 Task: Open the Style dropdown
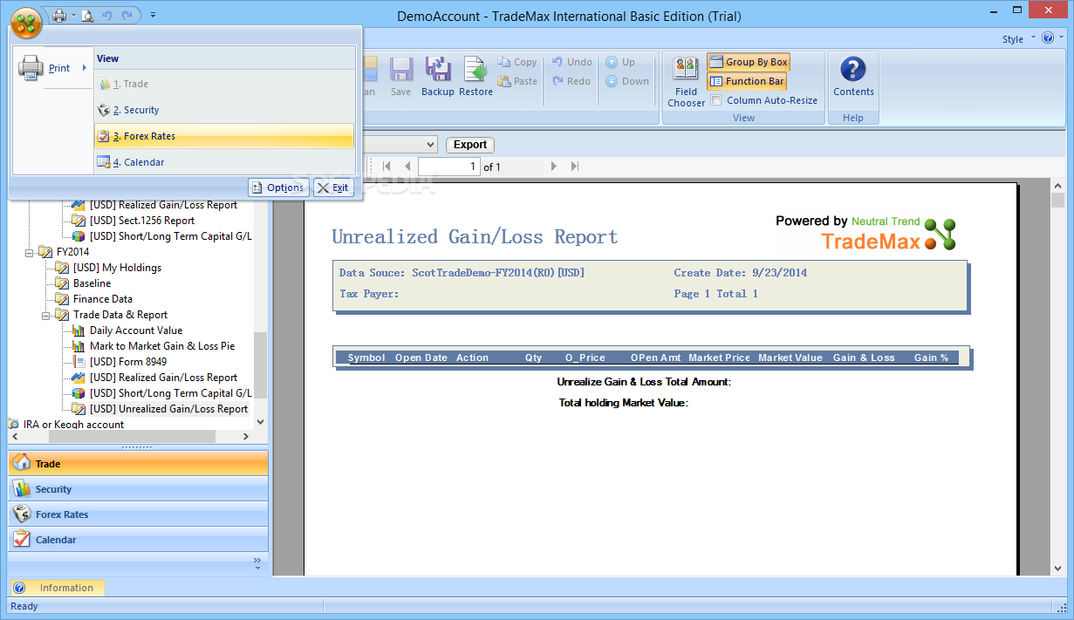pos(1018,39)
